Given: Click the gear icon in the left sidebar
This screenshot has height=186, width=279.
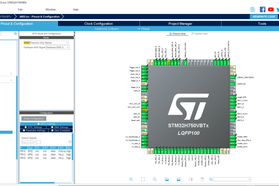Looking at the screenshot, I should click(16, 33).
